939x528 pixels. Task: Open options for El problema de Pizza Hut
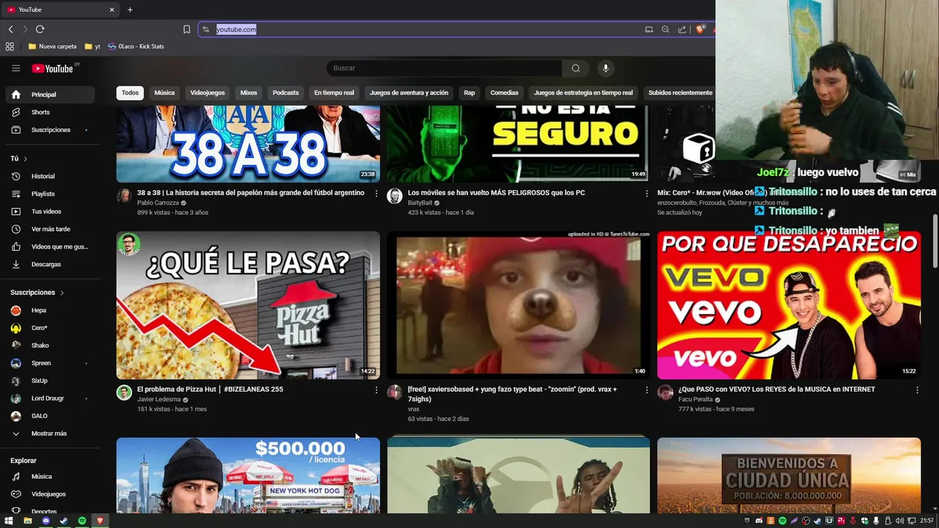[x=376, y=390]
